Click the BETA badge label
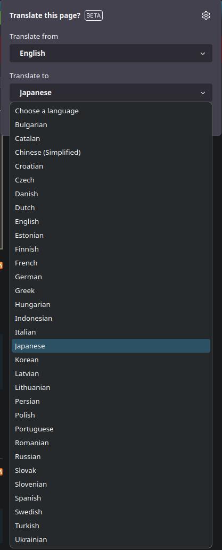This screenshot has width=222, height=550. coord(94,15)
